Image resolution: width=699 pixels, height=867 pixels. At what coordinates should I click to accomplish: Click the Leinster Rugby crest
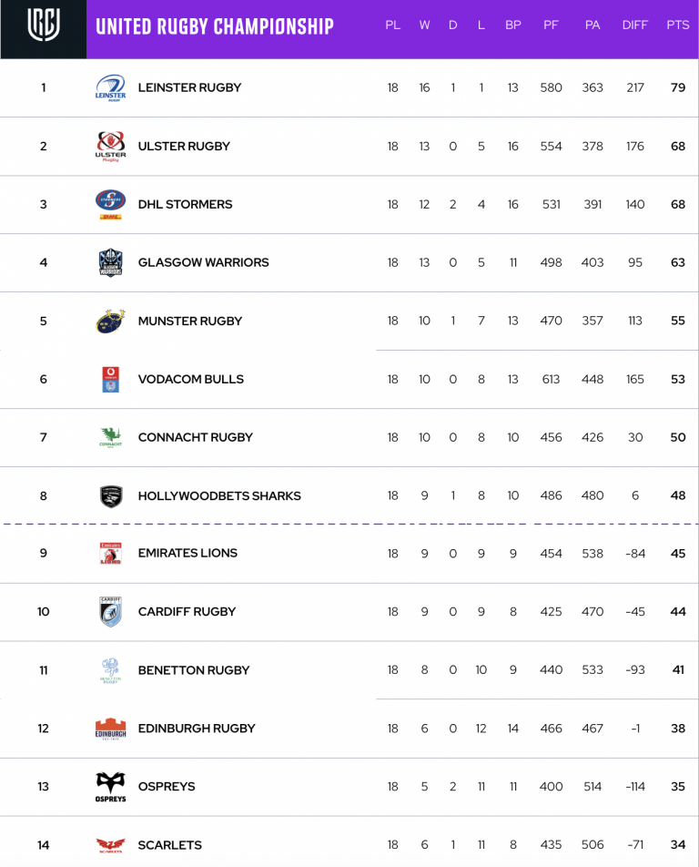(x=110, y=88)
